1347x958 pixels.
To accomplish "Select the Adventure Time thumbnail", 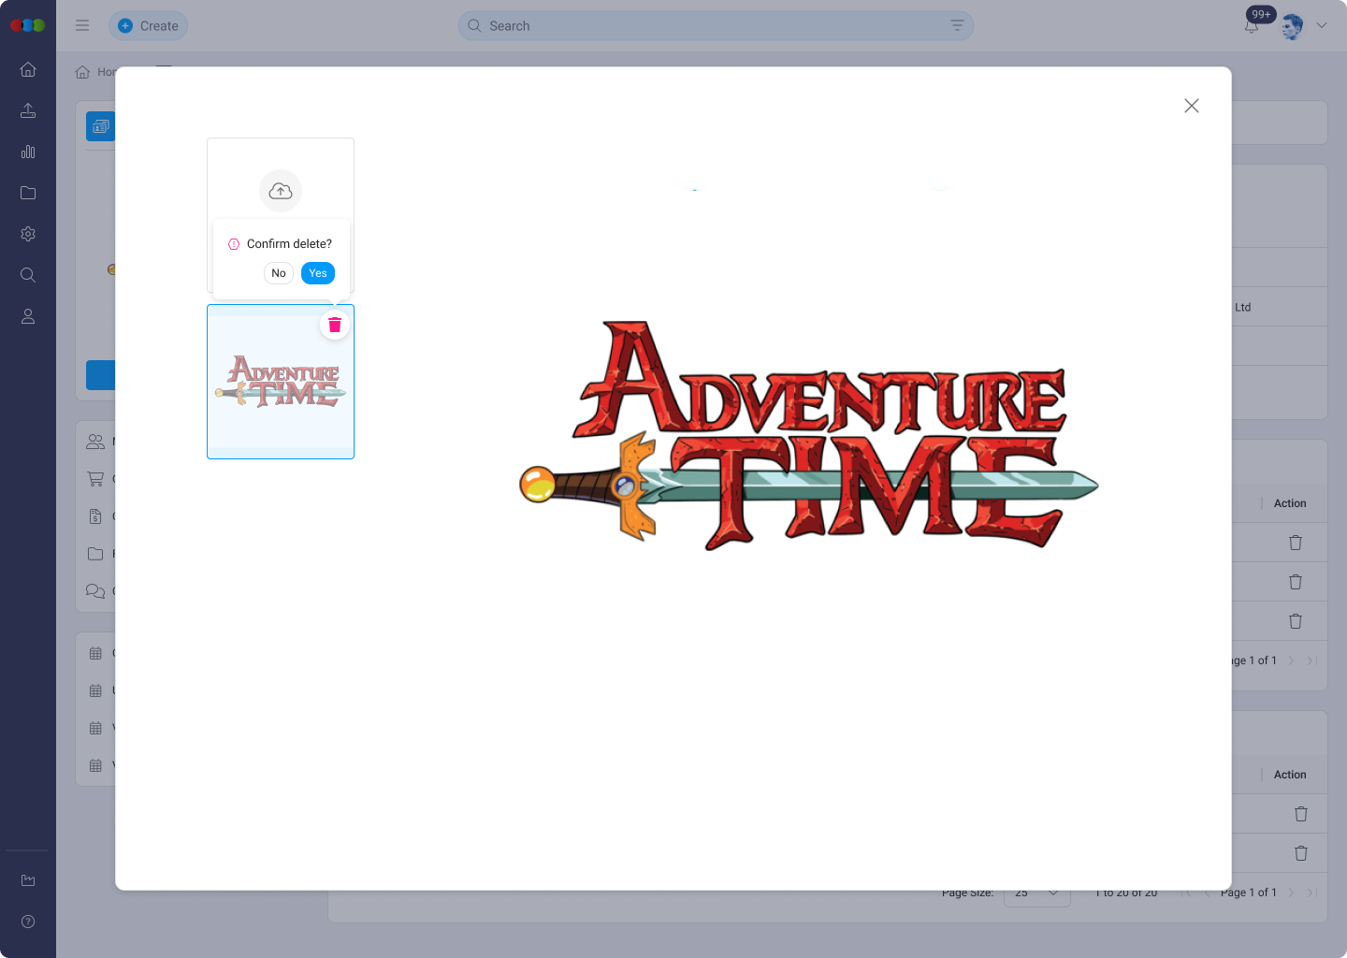I will click(x=281, y=384).
